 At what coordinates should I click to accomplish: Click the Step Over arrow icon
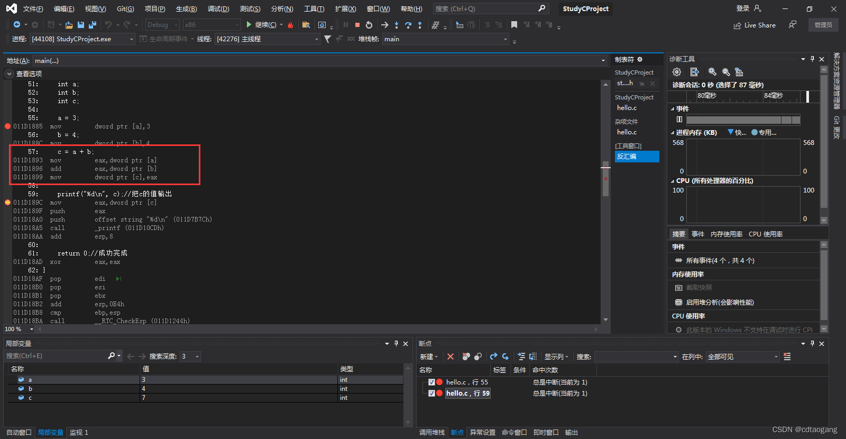[x=408, y=25]
